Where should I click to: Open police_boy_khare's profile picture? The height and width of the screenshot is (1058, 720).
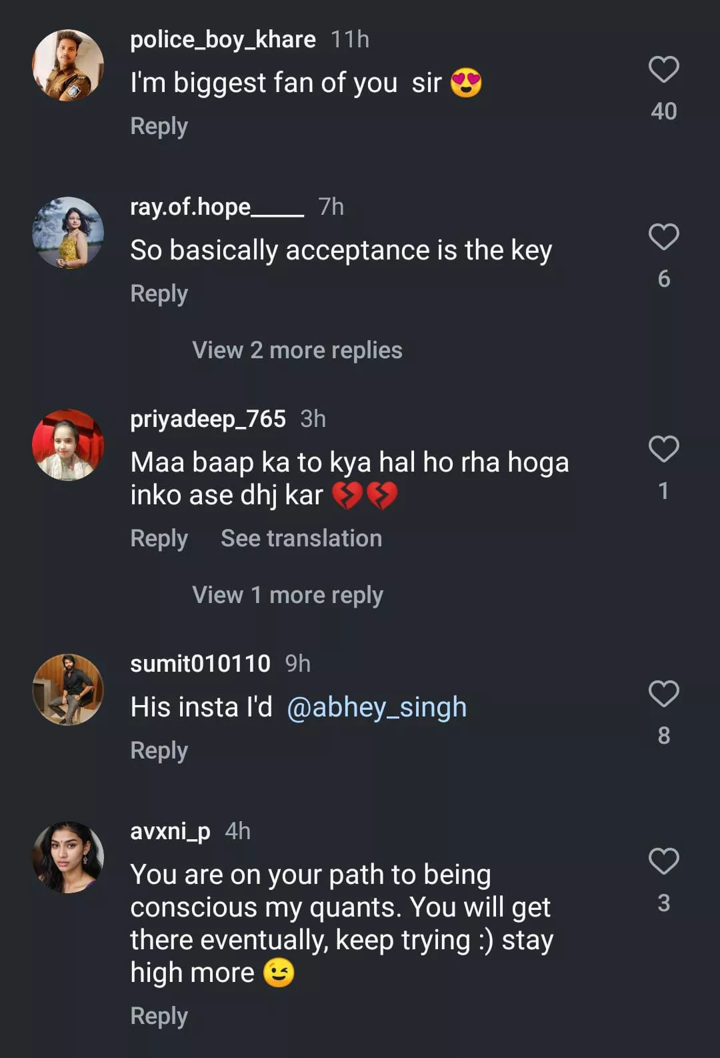pyautogui.click(x=68, y=65)
